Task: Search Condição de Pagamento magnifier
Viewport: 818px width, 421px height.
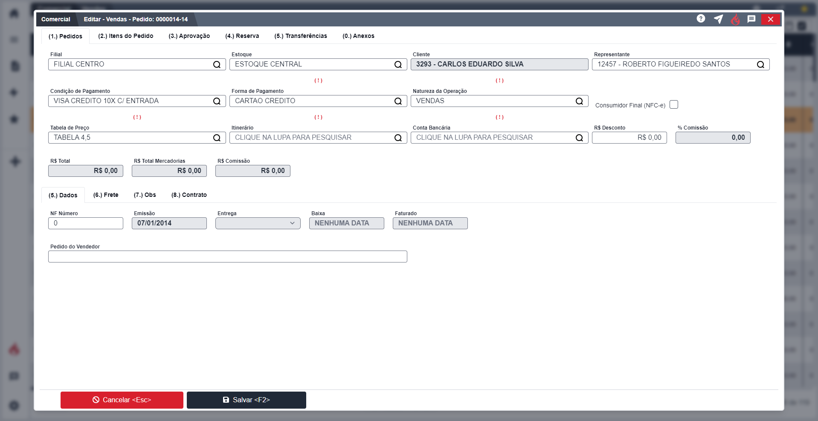Action: click(217, 101)
